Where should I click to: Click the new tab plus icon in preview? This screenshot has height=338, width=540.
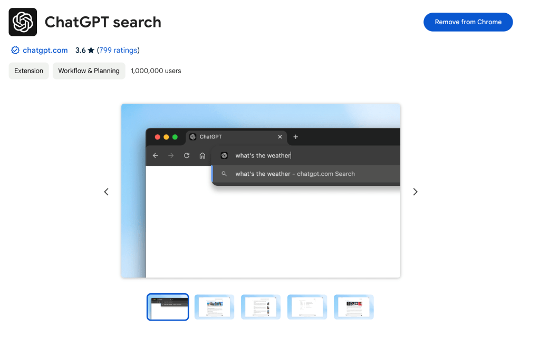296,137
